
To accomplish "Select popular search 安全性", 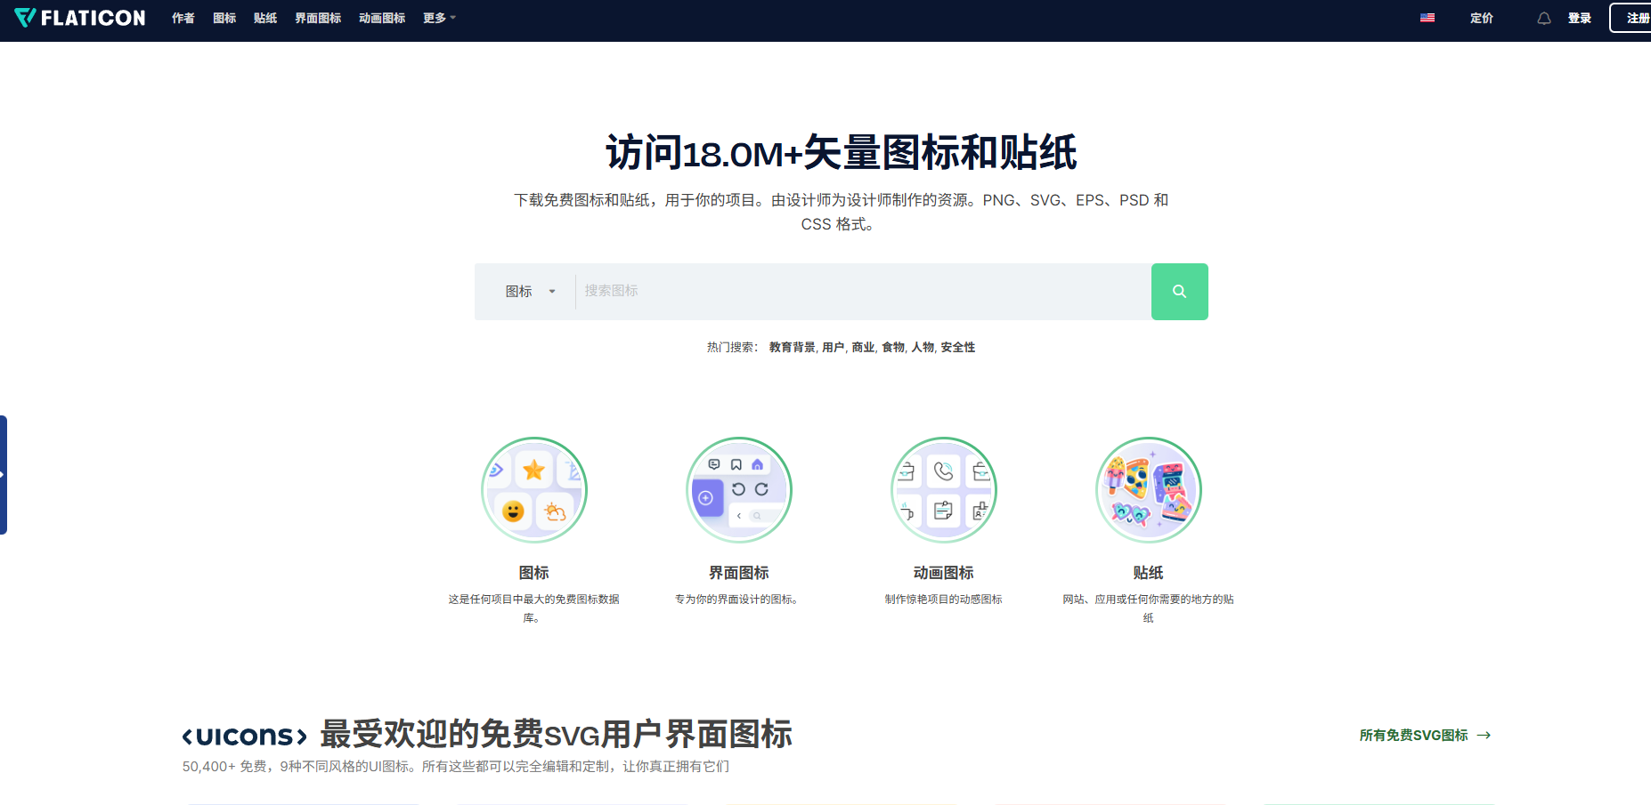I will click(x=958, y=347).
